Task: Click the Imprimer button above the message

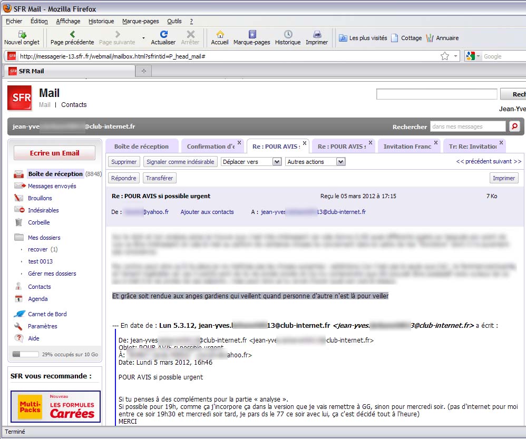Action: click(x=504, y=178)
